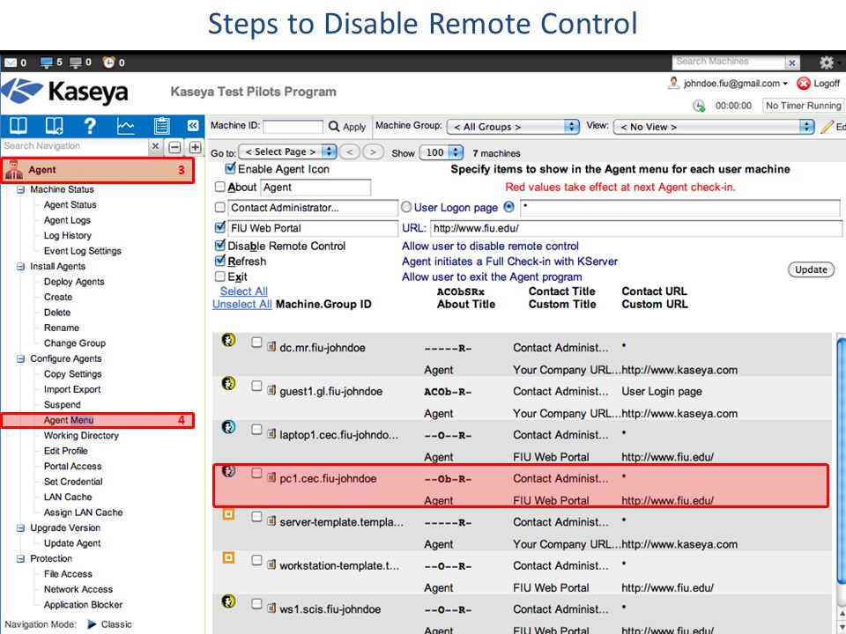Open the chart line graph icon
The width and height of the screenshot is (846, 634).
(x=125, y=126)
